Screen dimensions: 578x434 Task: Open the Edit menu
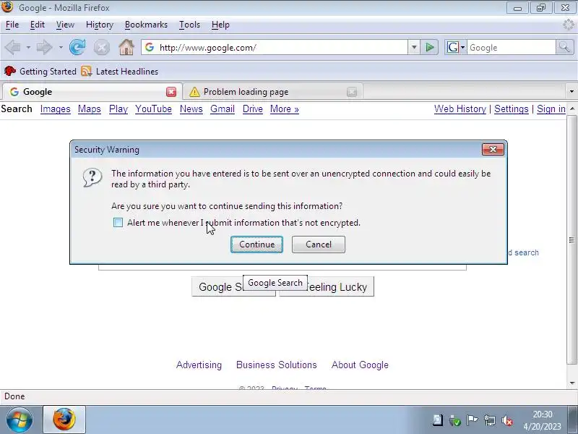[x=38, y=25]
